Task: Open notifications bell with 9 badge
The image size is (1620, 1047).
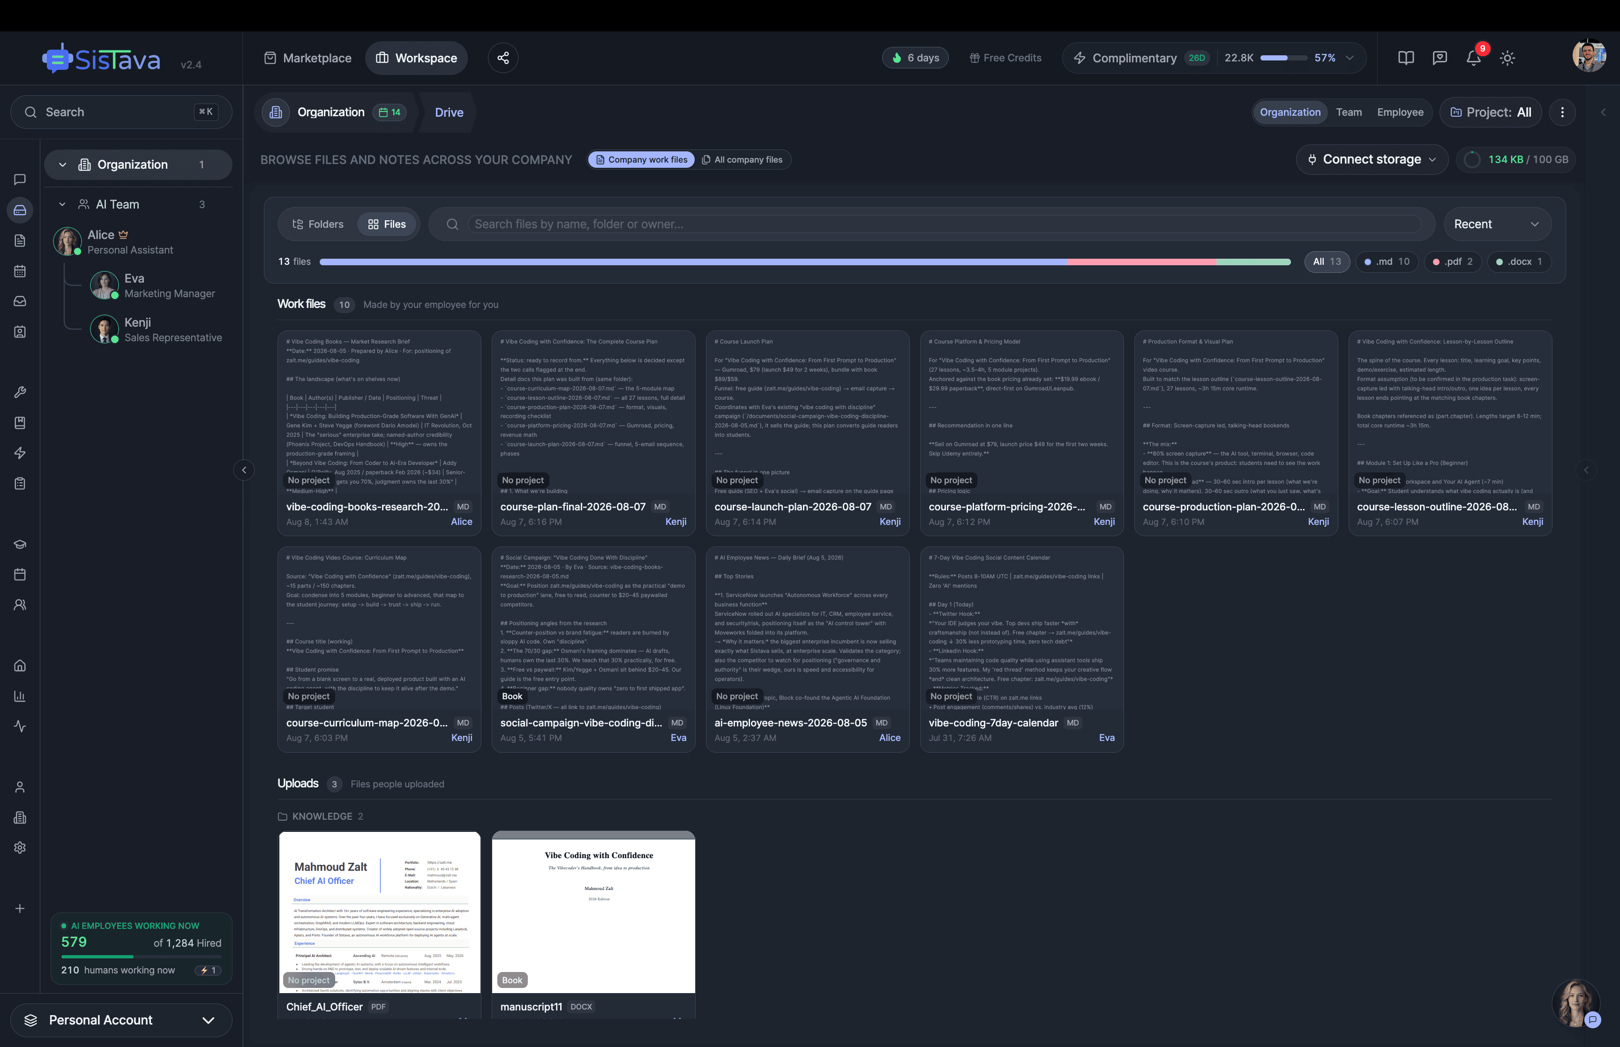Action: (x=1474, y=58)
